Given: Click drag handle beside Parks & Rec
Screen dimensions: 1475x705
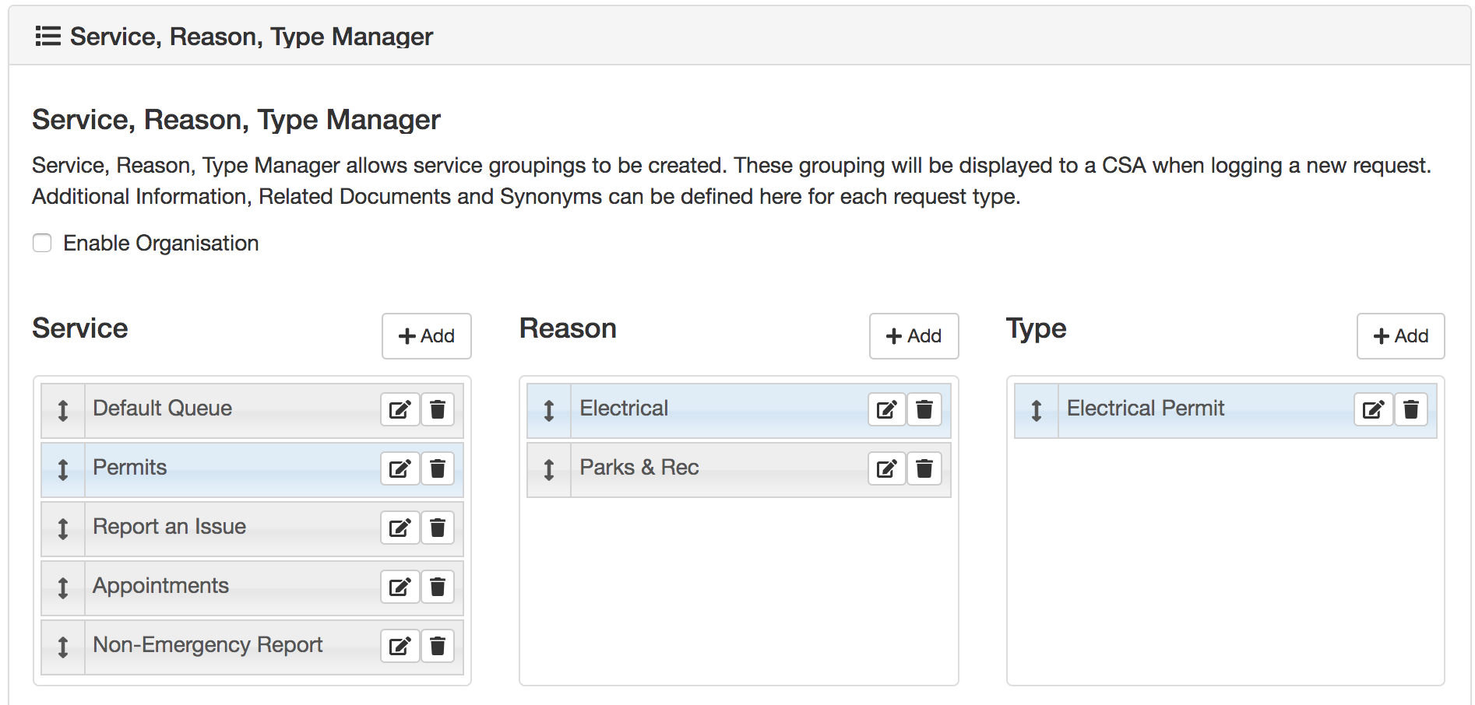Looking at the screenshot, I should [x=549, y=469].
